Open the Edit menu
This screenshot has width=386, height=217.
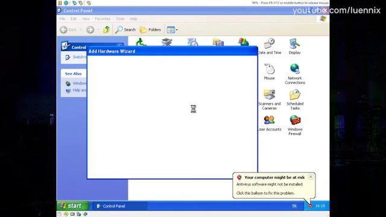coord(74,19)
